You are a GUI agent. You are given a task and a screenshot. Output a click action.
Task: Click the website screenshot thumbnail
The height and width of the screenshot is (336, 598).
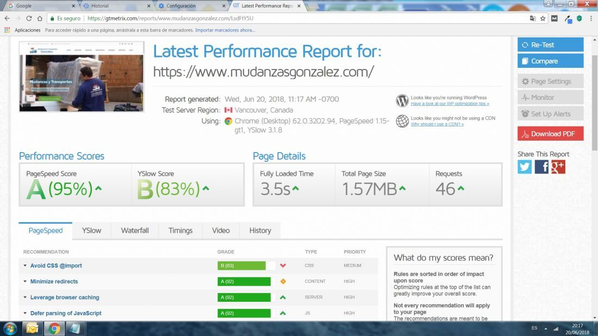(x=82, y=77)
